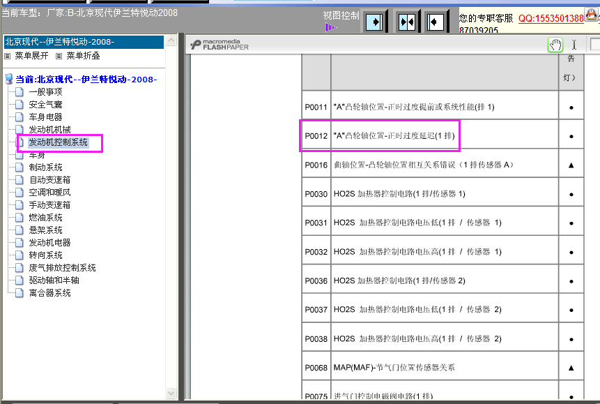The height and width of the screenshot is (404, 600).
Task: Click the page icon next to 悬架系统
Action: point(20,230)
